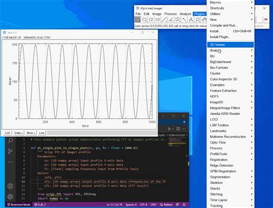
Task: Choose 3D Viewer from Plugins menu
Action: (230, 45)
